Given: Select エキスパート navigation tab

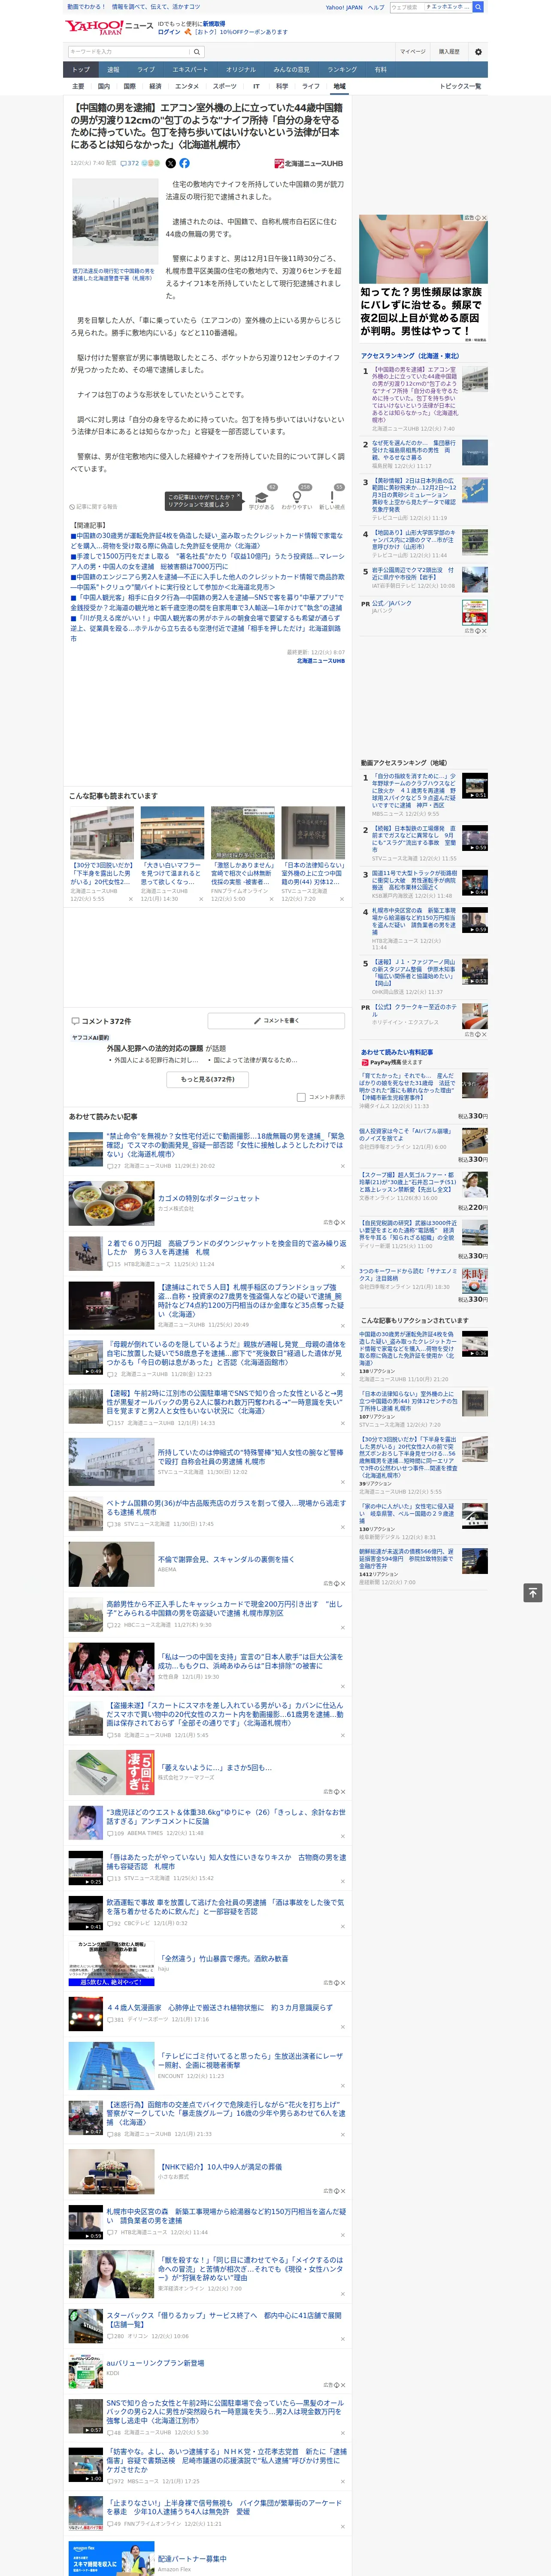Looking at the screenshot, I should click(x=190, y=70).
